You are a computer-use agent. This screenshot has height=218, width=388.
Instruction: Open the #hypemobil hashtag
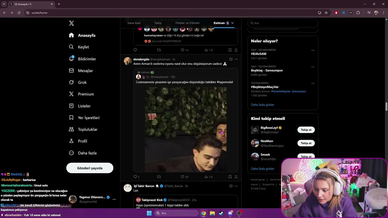pos(225,82)
